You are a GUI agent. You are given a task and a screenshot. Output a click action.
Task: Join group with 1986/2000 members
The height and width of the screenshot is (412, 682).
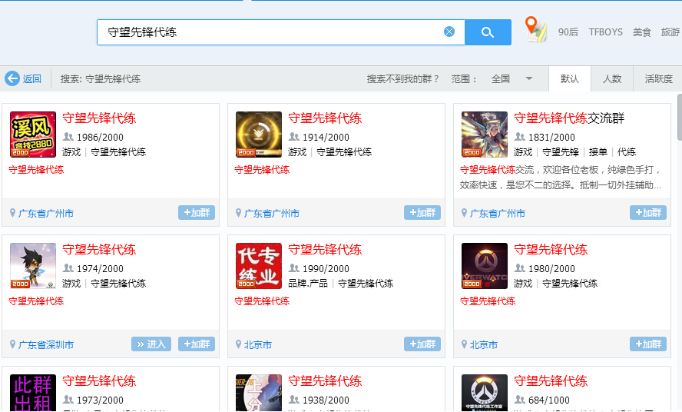197,212
